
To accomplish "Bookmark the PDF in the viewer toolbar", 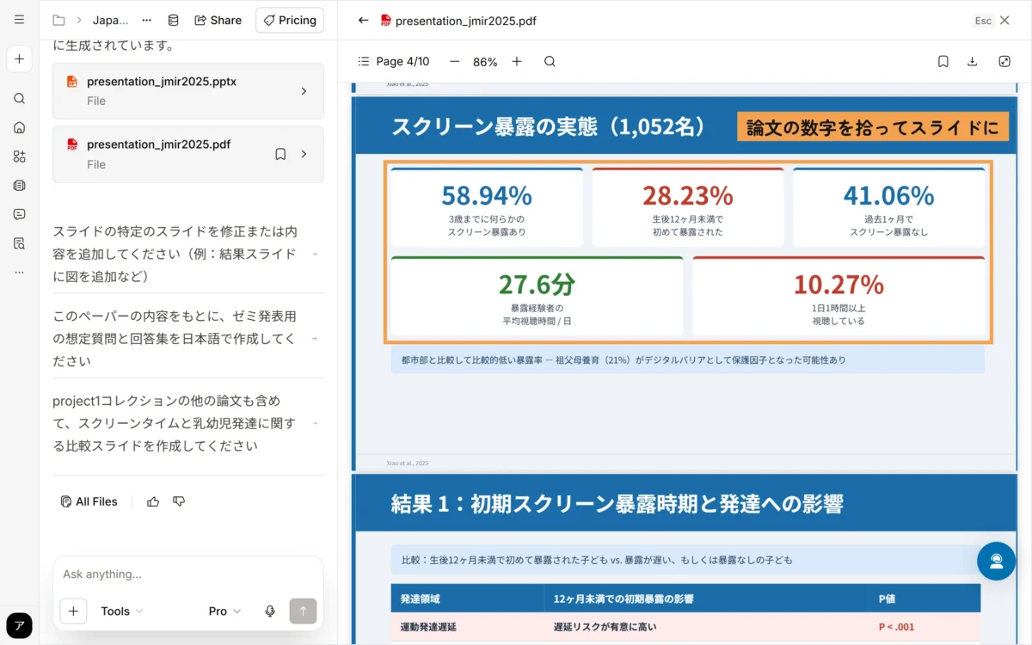I will click(x=943, y=61).
